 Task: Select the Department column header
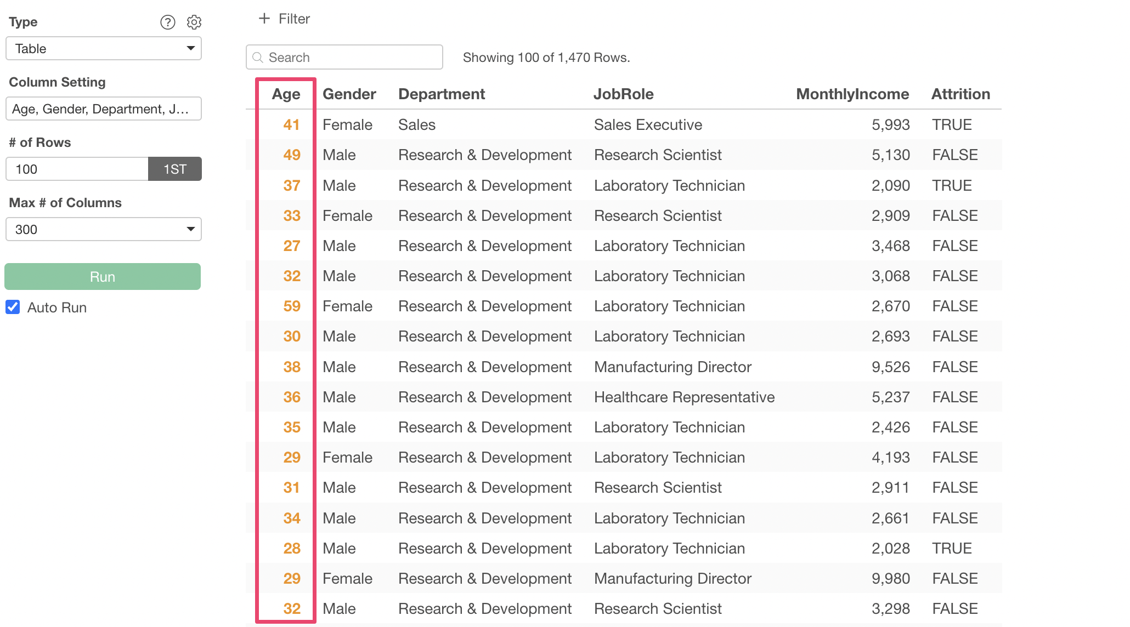(441, 94)
